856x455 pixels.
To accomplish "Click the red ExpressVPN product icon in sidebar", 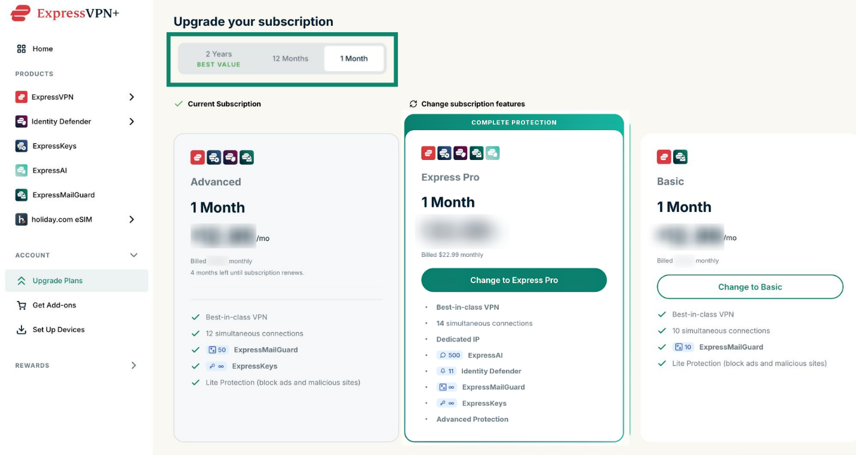I will tap(22, 97).
